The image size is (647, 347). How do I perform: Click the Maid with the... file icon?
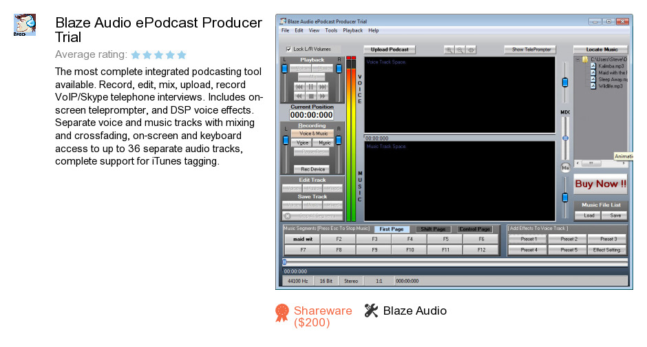tap(593, 72)
